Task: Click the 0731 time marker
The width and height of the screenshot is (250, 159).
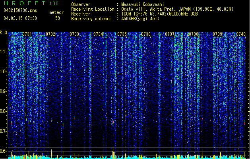Action: click(x=27, y=34)
